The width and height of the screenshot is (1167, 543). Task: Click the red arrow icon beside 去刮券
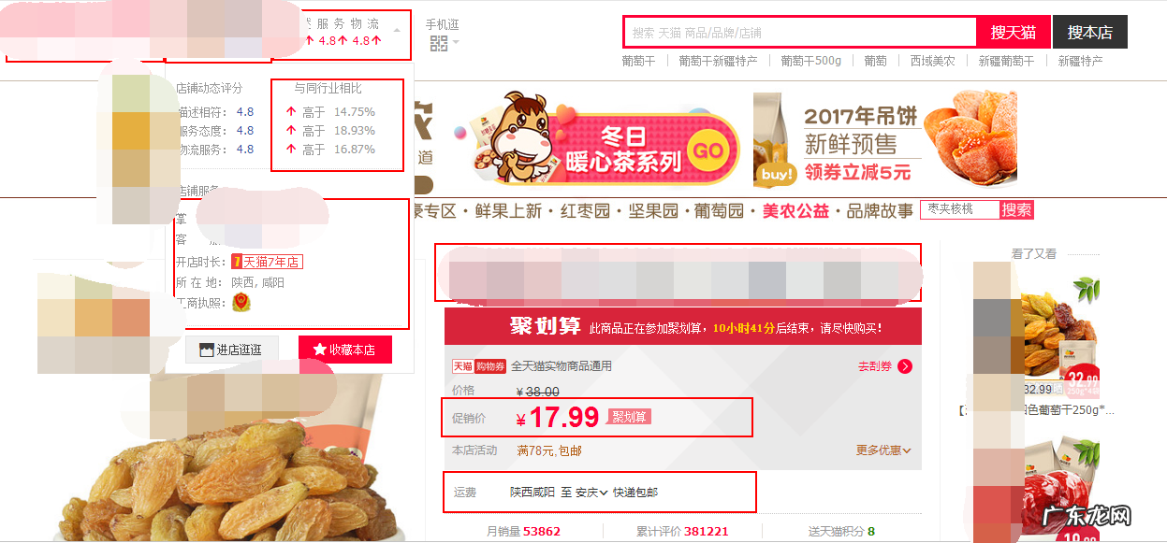coord(905,366)
